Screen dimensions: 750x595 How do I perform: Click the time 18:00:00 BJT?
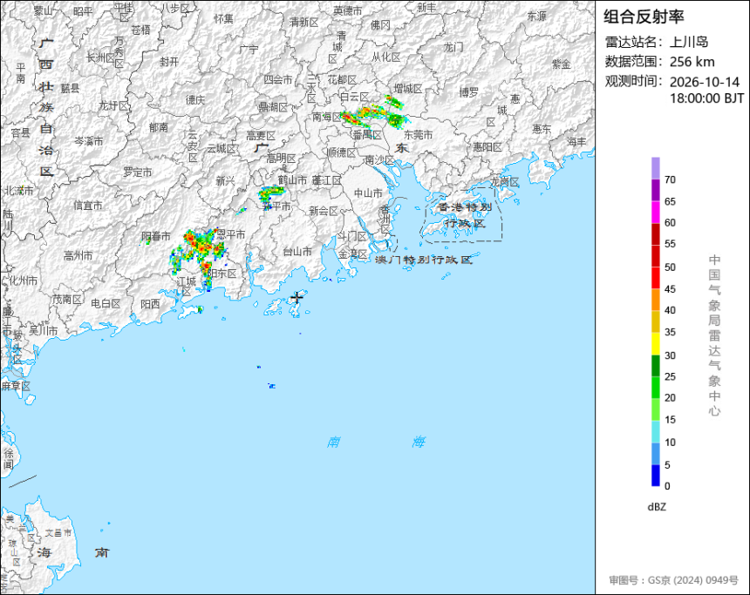click(707, 98)
